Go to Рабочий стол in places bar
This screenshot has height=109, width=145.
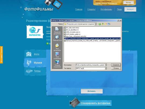(57, 38)
